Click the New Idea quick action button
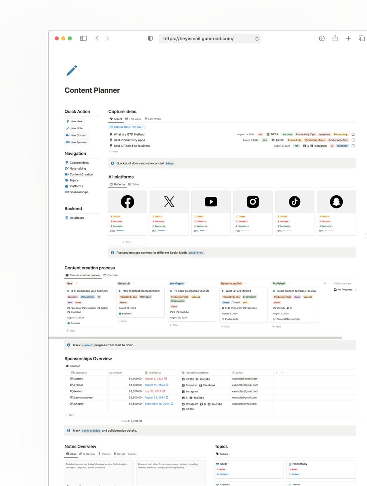367x486 pixels. point(74,121)
